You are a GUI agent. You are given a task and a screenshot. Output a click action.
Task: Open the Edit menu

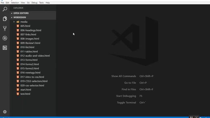[7, 3]
